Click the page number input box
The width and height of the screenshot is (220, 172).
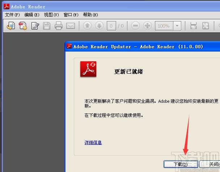click(111, 26)
